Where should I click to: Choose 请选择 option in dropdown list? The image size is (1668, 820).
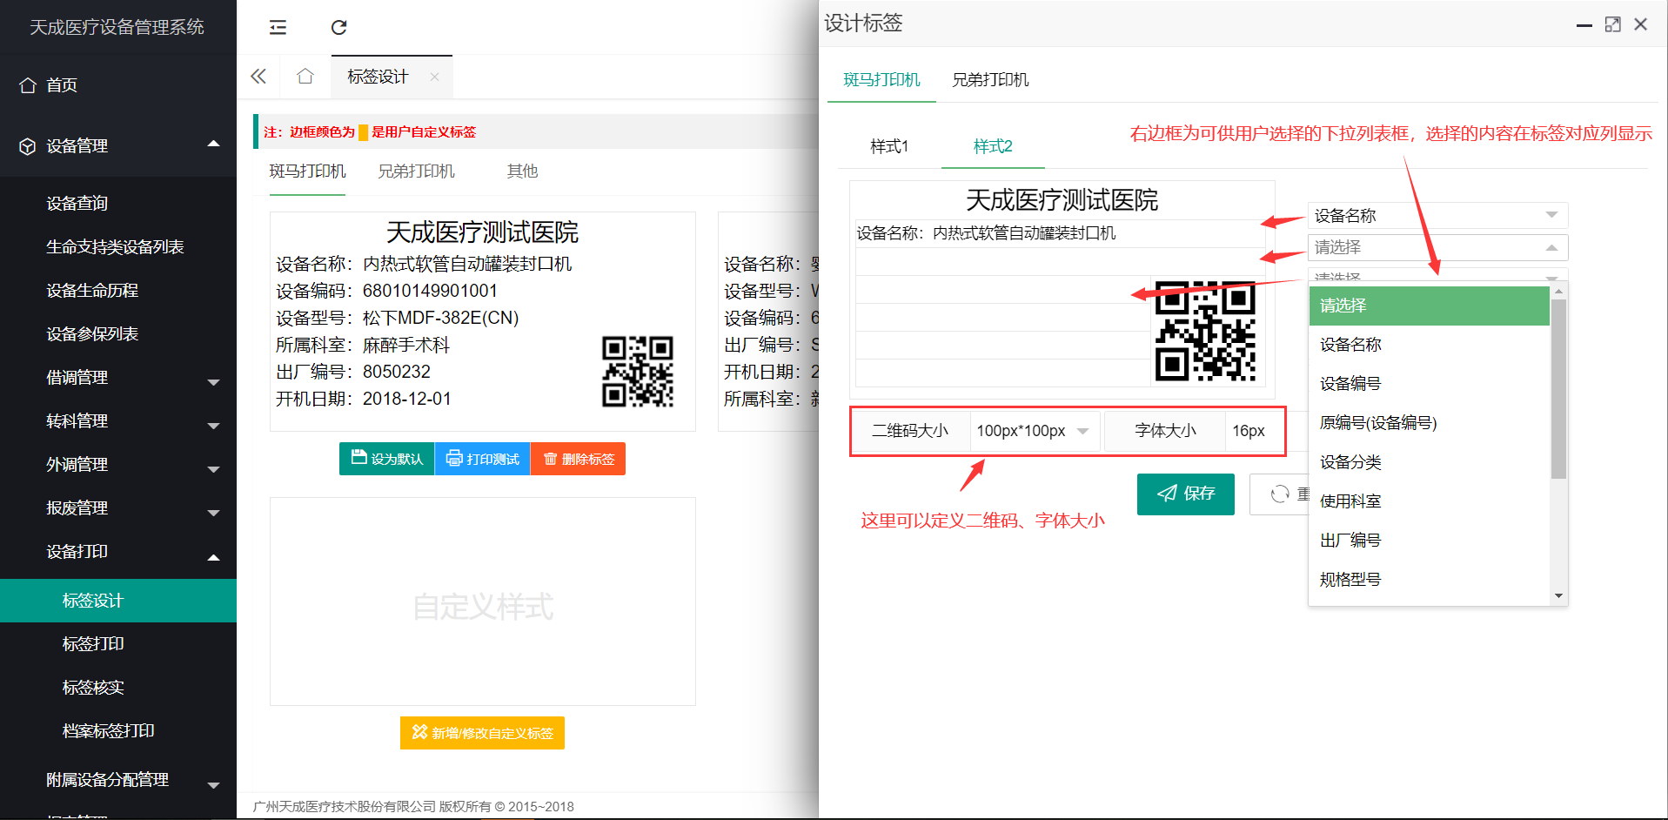click(1429, 306)
